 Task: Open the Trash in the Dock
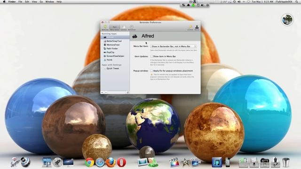pos(286,162)
